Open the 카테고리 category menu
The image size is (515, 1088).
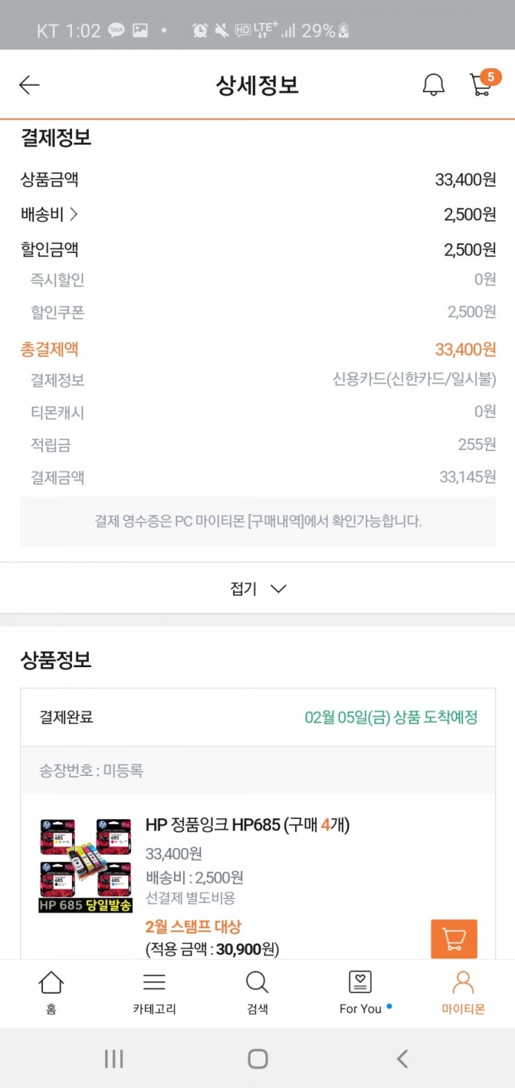point(154,992)
